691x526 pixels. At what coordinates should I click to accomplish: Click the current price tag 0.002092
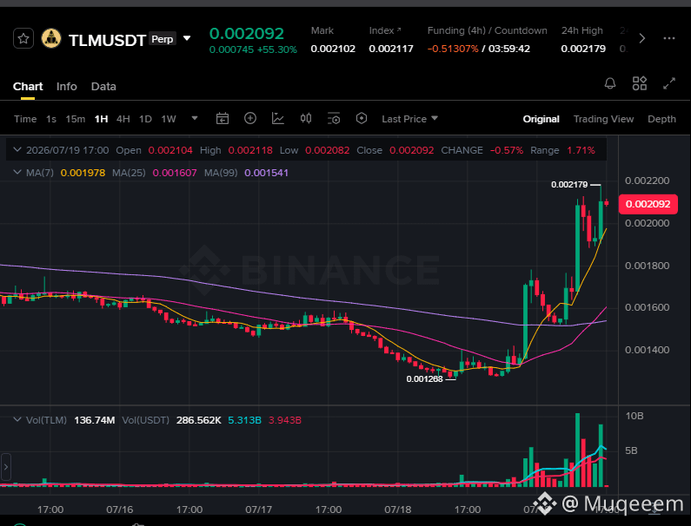click(648, 204)
